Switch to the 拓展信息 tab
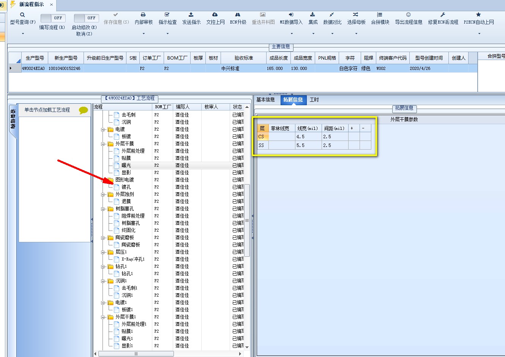The height and width of the screenshot is (357, 505). coord(293,100)
